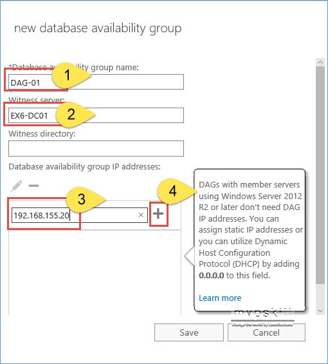
Task: Click the Witness server field containing EX6-DC01
Action: [x=96, y=115]
